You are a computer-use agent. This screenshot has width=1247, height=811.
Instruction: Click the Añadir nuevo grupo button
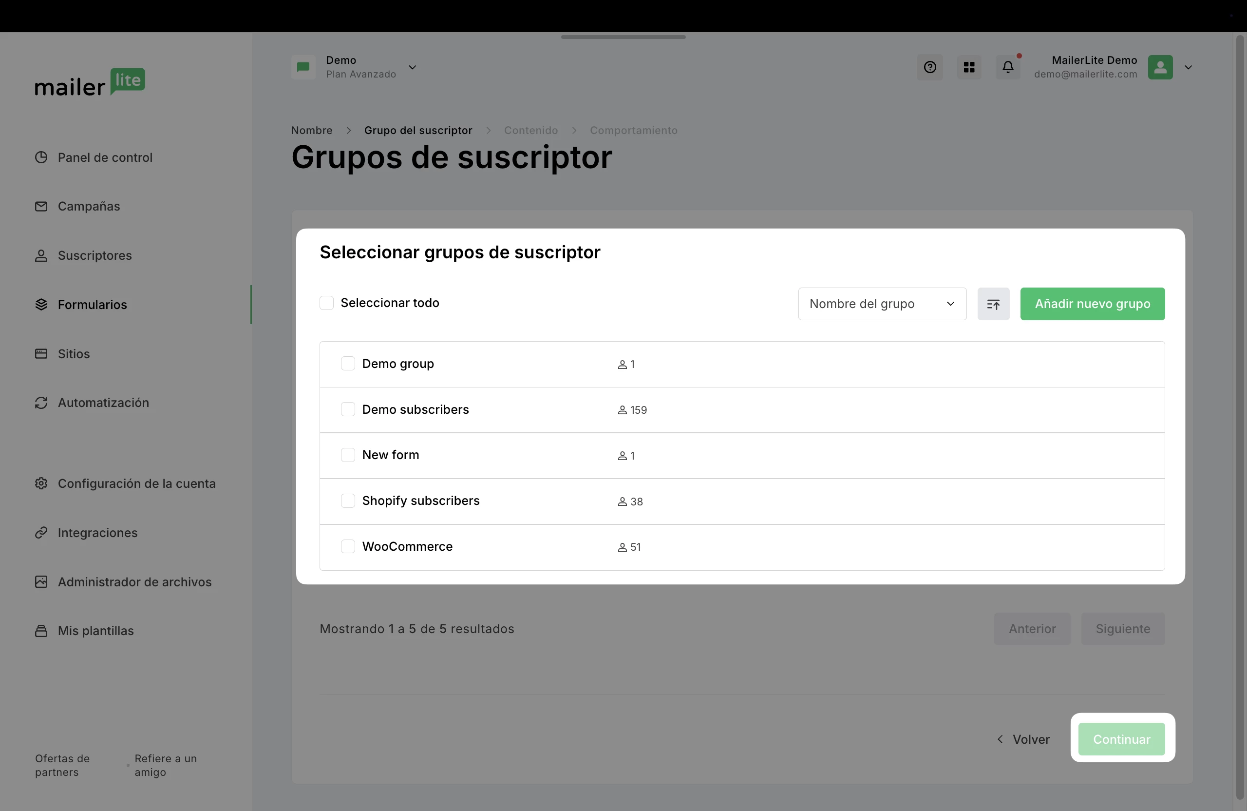click(1092, 304)
